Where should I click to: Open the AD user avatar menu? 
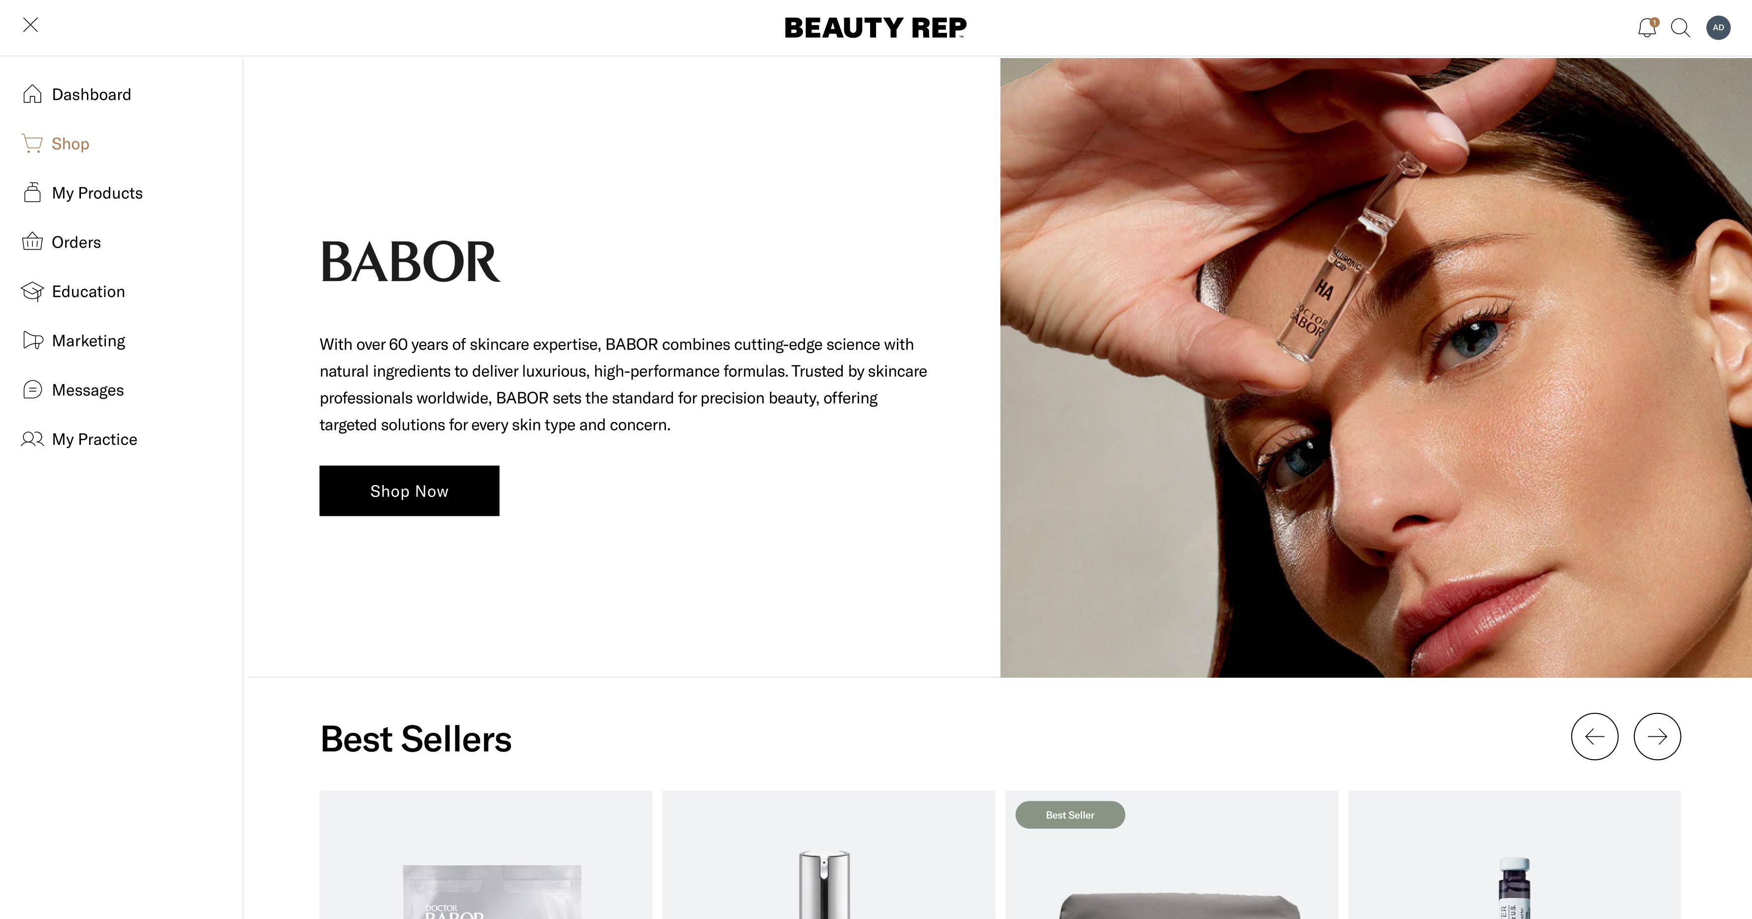pos(1718,28)
